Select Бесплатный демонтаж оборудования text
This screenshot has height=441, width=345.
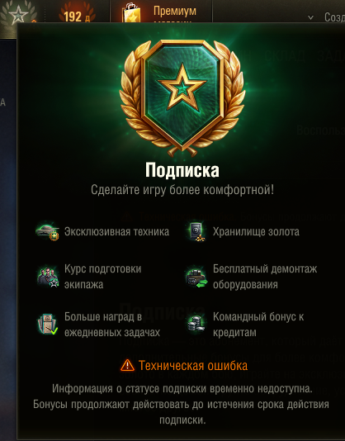click(x=265, y=277)
